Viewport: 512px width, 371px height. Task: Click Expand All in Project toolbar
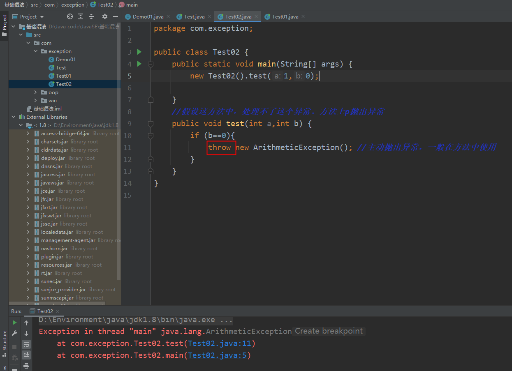coord(81,16)
